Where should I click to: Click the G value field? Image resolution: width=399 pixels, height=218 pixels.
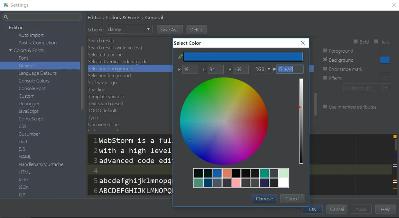coord(216,69)
